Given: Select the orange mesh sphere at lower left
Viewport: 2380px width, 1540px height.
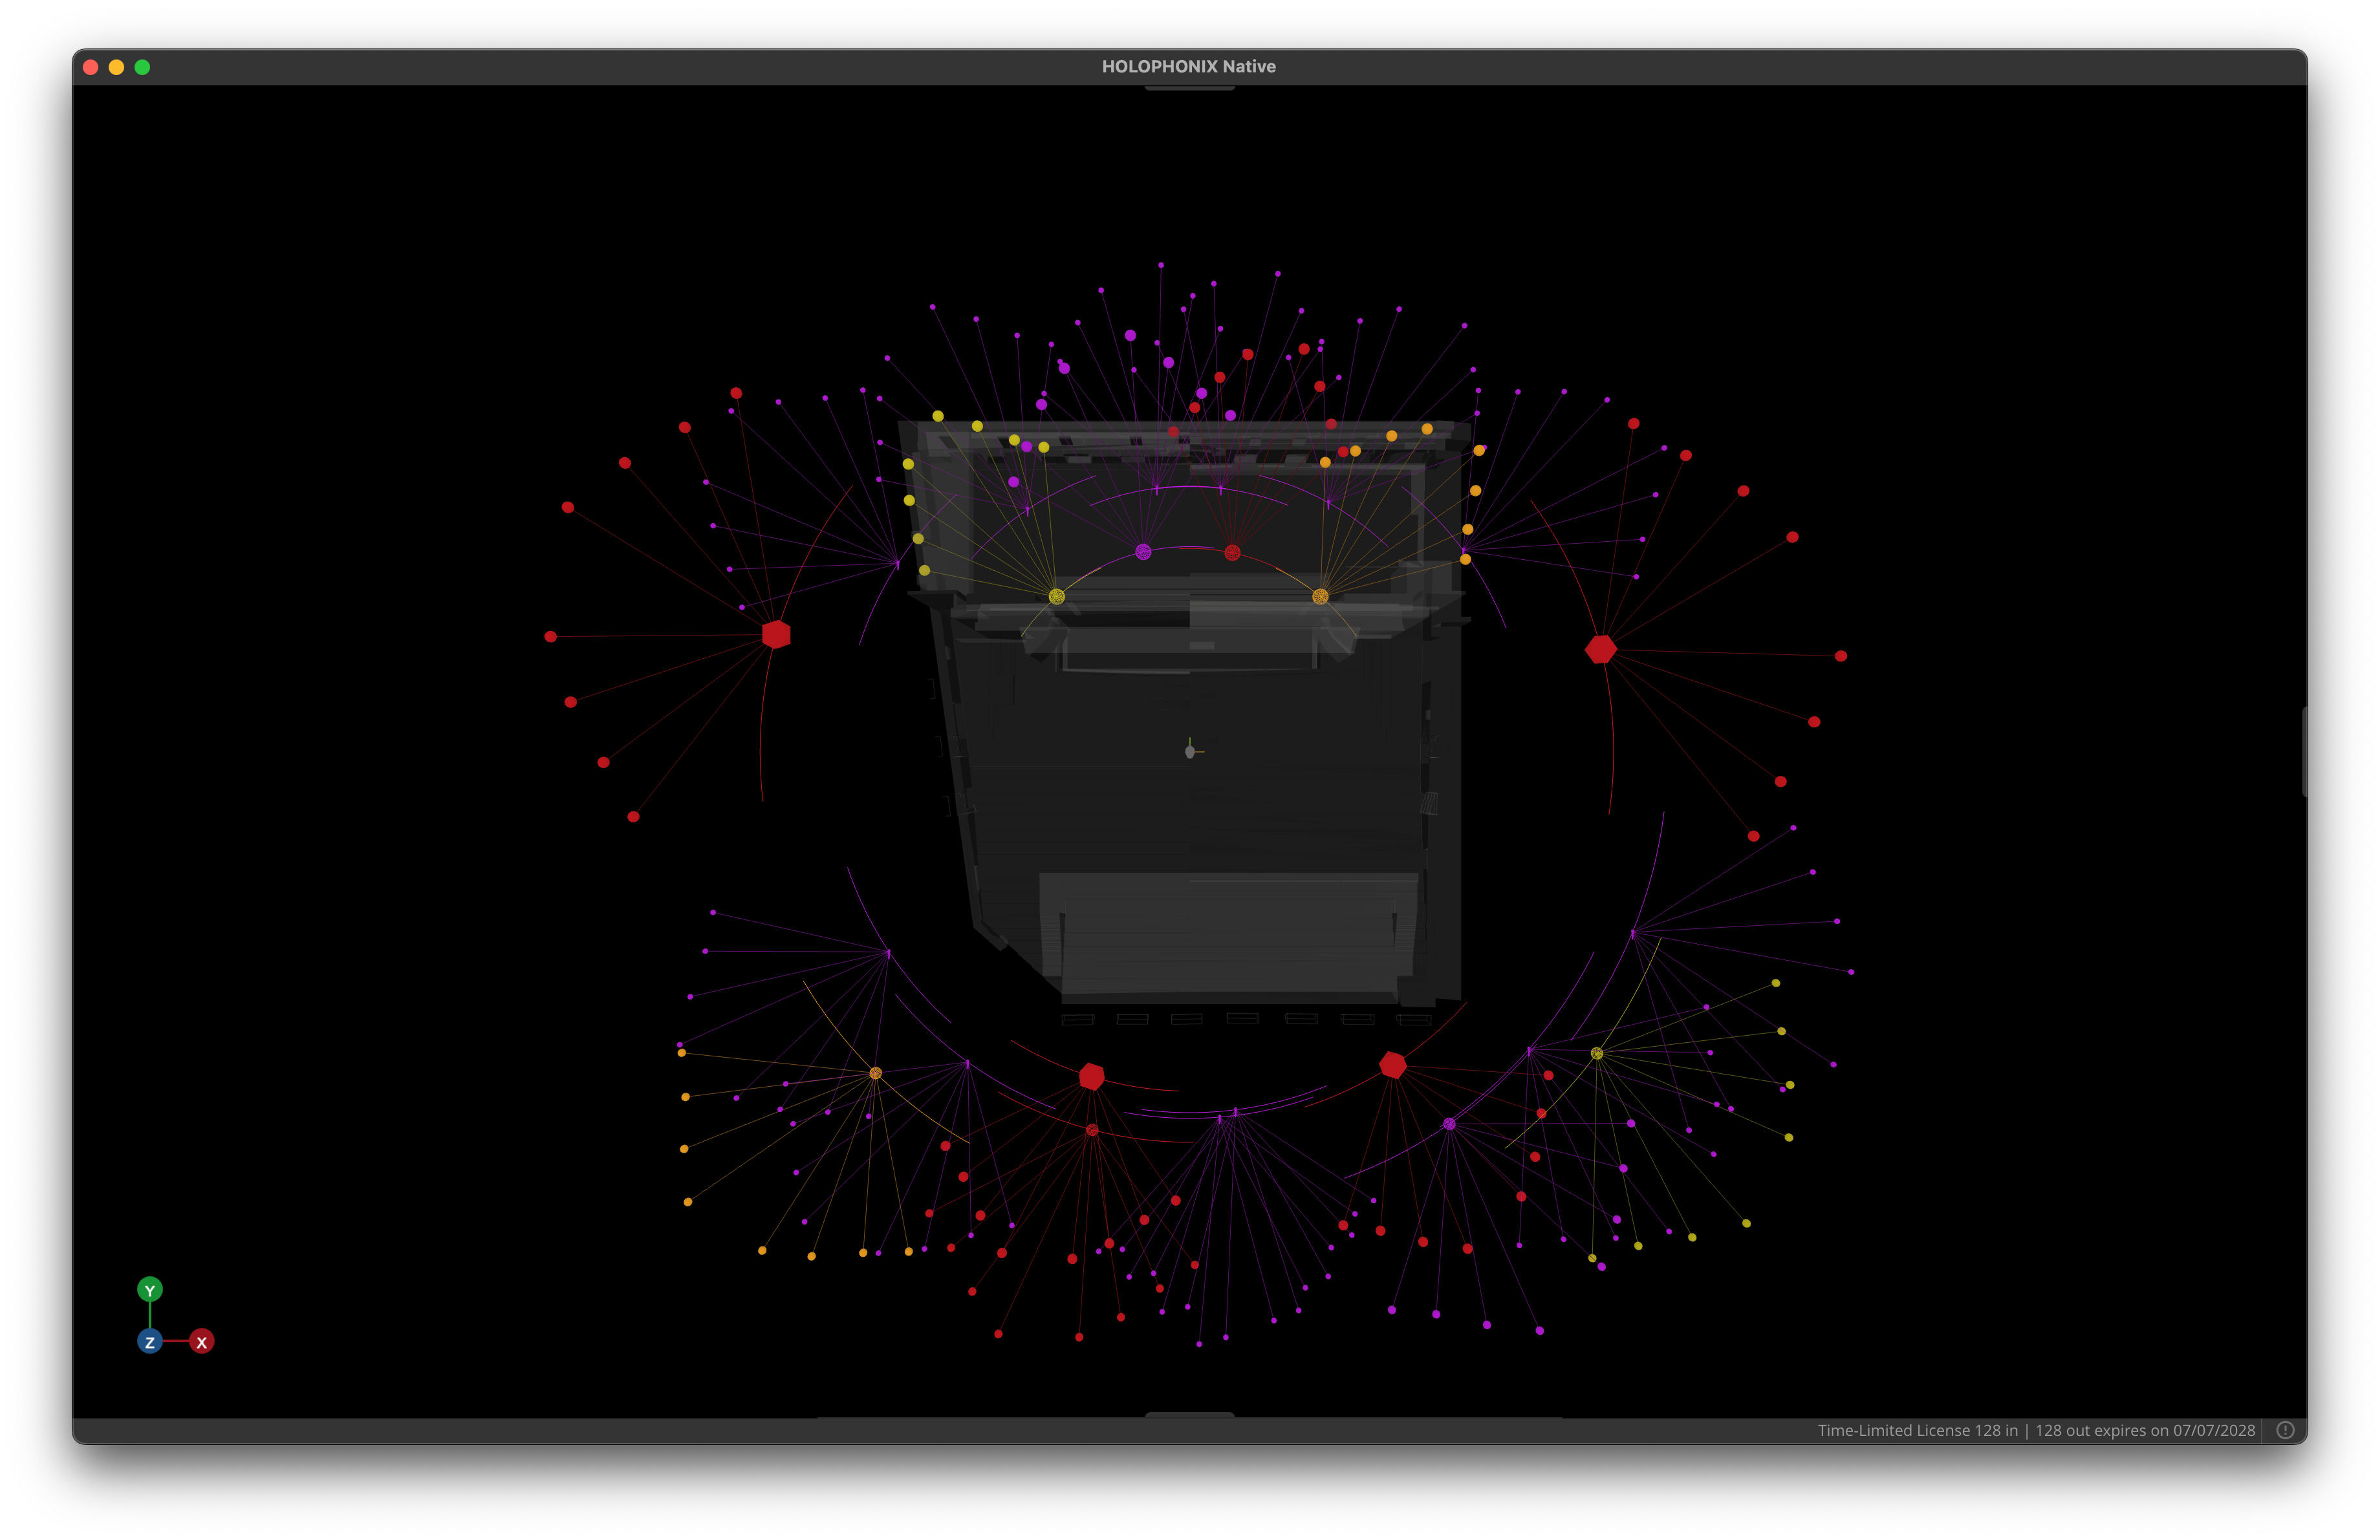Looking at the screenshot, I should pos(876,1073).
